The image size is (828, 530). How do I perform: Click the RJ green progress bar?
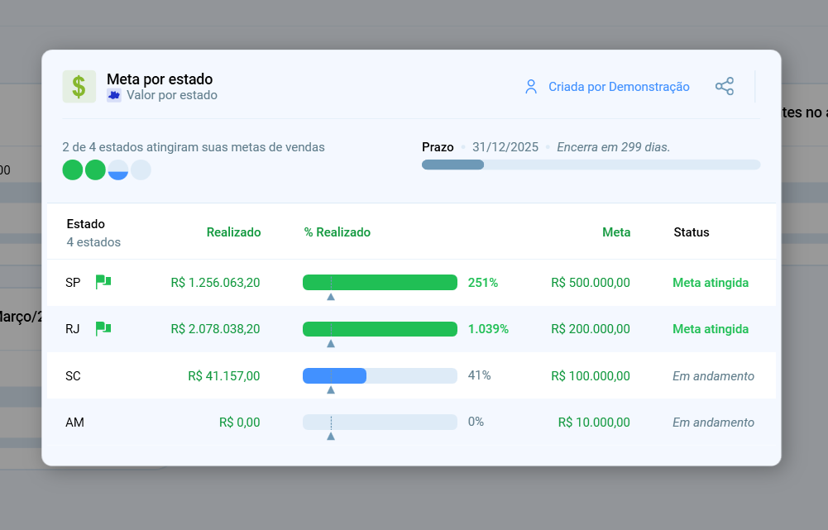click(380, 329)
